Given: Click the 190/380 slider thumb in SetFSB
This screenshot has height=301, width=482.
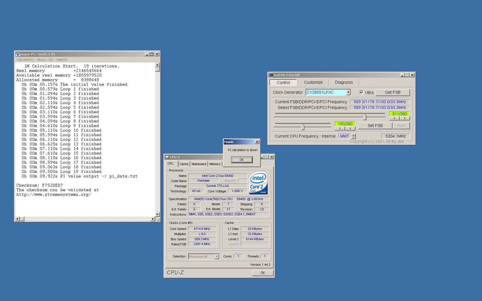Looking at the screenshot, I should point(303,127).
